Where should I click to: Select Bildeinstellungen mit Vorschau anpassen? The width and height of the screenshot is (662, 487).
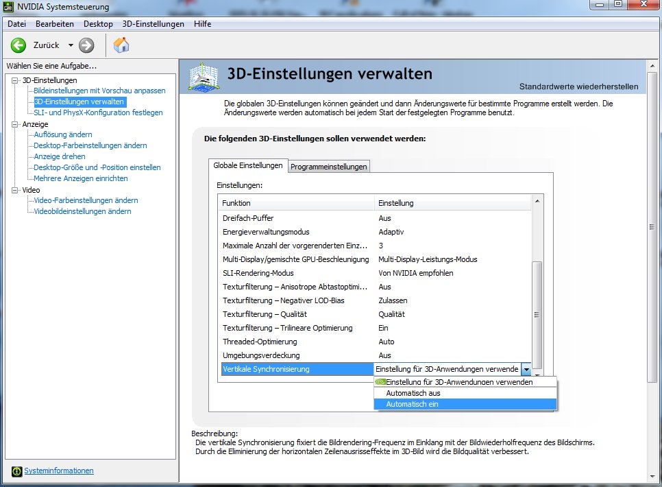point(99,91)
